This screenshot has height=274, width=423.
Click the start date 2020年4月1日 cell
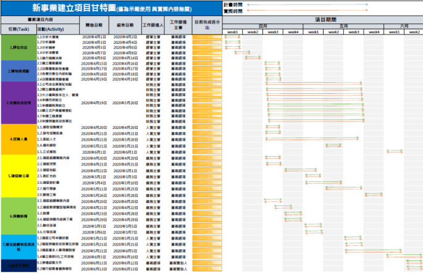tap(94, 37)
